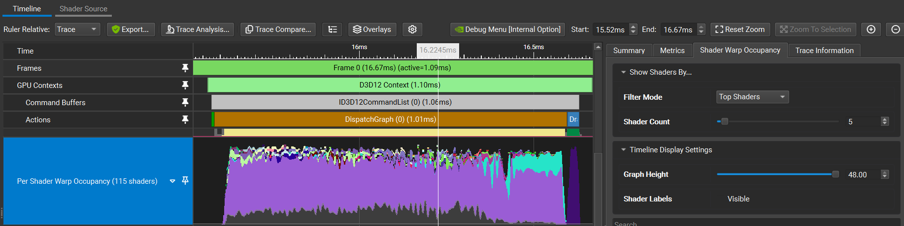Open the Filter Mode Top Shaders dropdown

click(x=752, y=97)
